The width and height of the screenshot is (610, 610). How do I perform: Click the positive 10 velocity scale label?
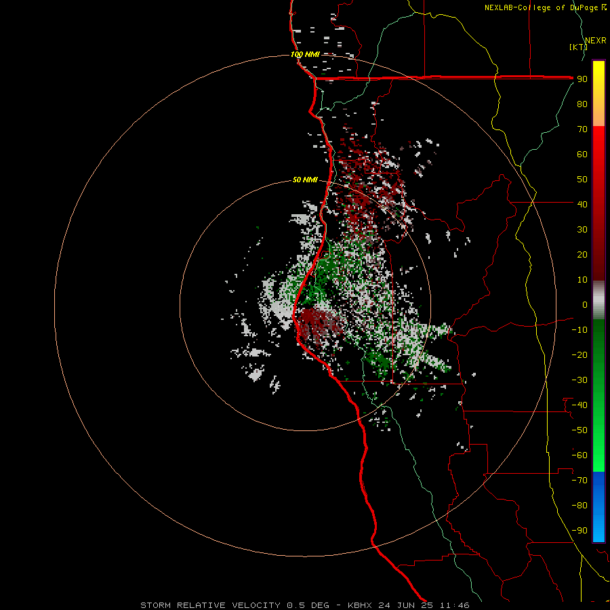(582, 280)
